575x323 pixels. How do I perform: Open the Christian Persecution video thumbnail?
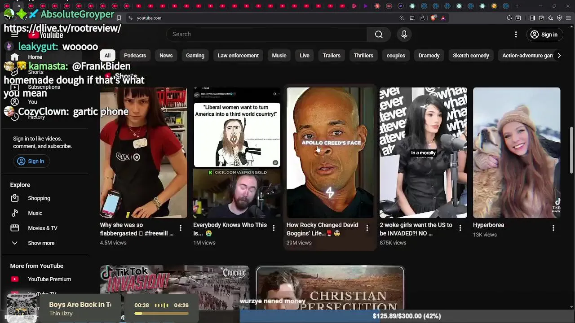click(x=330, y=288)
